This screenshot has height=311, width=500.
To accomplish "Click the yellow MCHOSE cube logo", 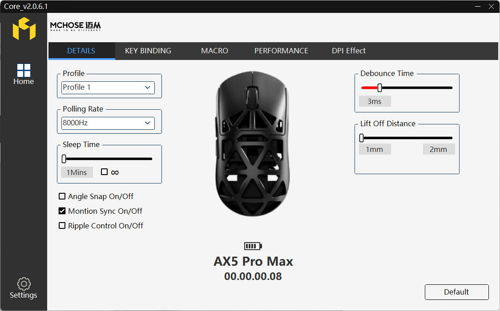I will pos(24,28).
